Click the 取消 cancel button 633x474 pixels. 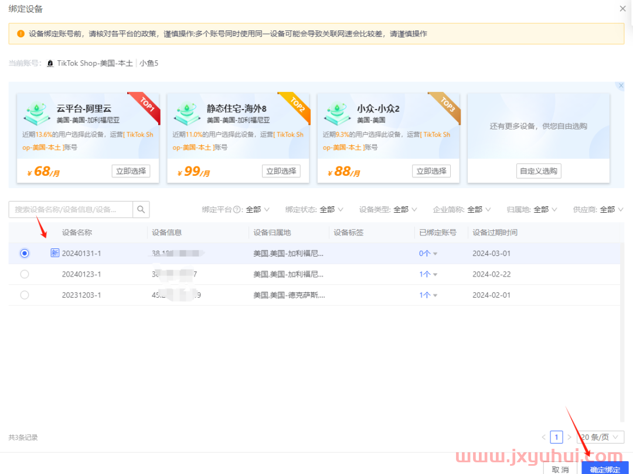pos(560,468)
